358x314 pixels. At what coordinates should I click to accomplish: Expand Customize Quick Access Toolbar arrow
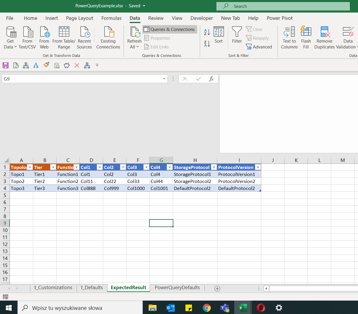pos(97,65)
